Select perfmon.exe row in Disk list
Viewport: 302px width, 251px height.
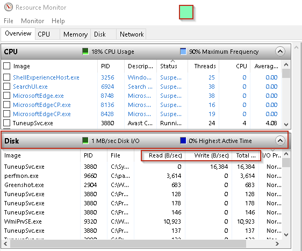142,176
